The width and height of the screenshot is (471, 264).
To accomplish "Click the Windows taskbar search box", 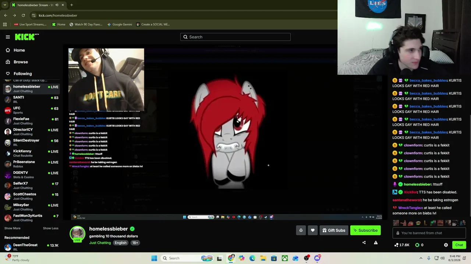I will [188, 258].
